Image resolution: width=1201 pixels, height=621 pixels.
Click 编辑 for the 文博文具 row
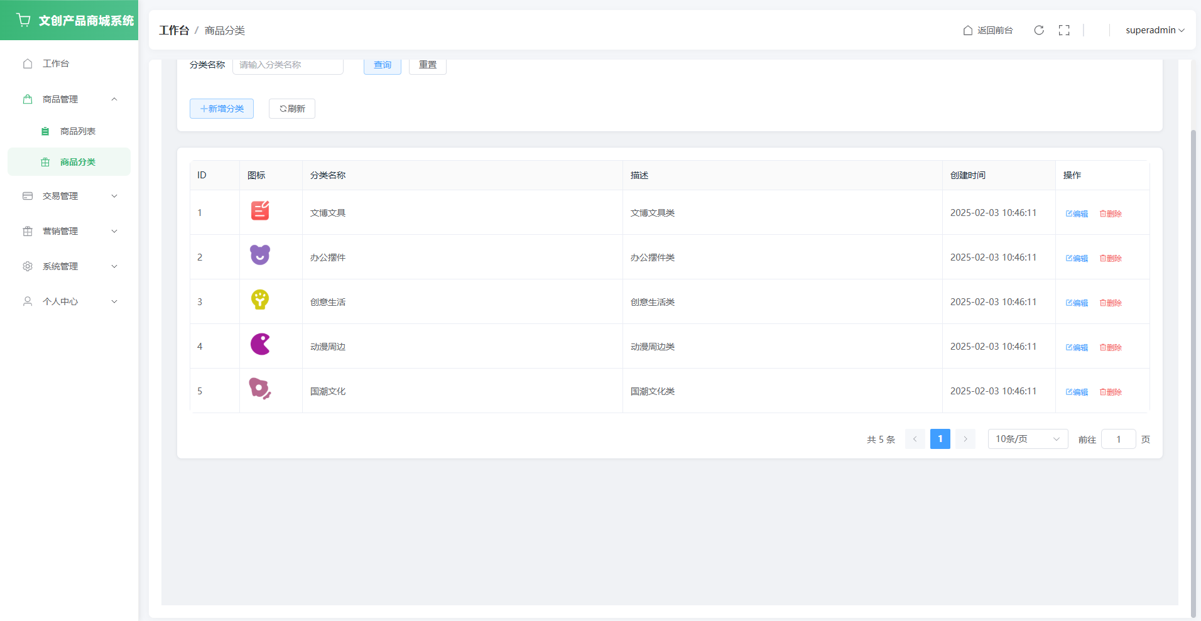[x=1077, y=213]
